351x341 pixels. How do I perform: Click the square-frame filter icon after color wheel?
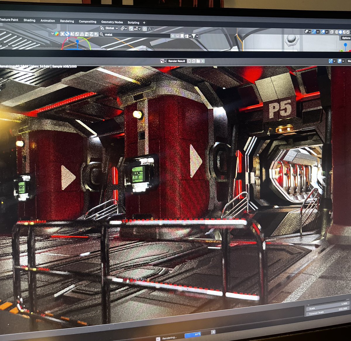(62, 34)
